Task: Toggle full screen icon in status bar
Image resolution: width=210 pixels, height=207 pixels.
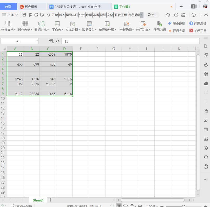Action: pos(112,206)
